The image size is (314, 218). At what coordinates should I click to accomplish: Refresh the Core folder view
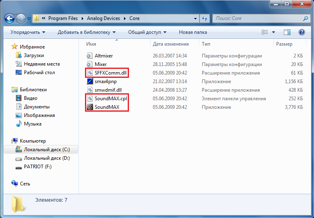[205, 18]
